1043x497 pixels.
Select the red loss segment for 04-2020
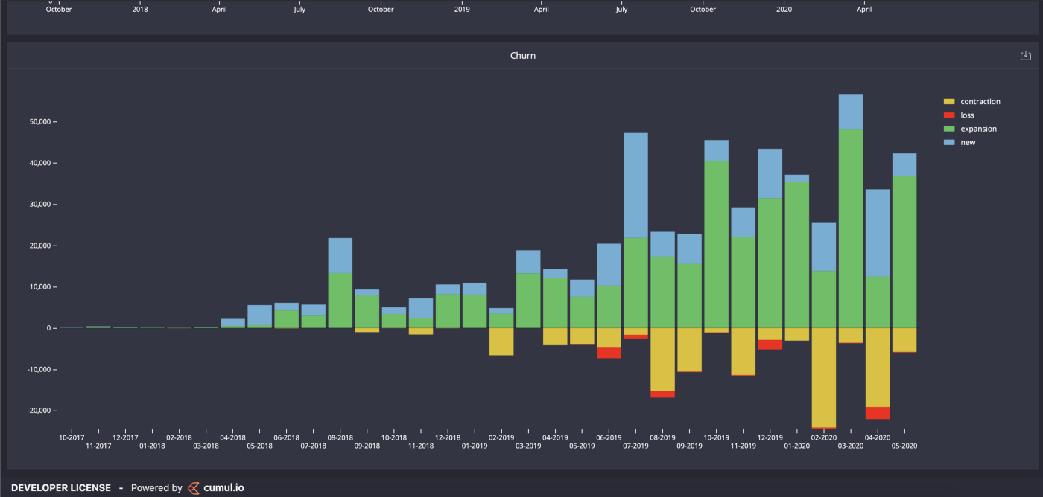878,413
